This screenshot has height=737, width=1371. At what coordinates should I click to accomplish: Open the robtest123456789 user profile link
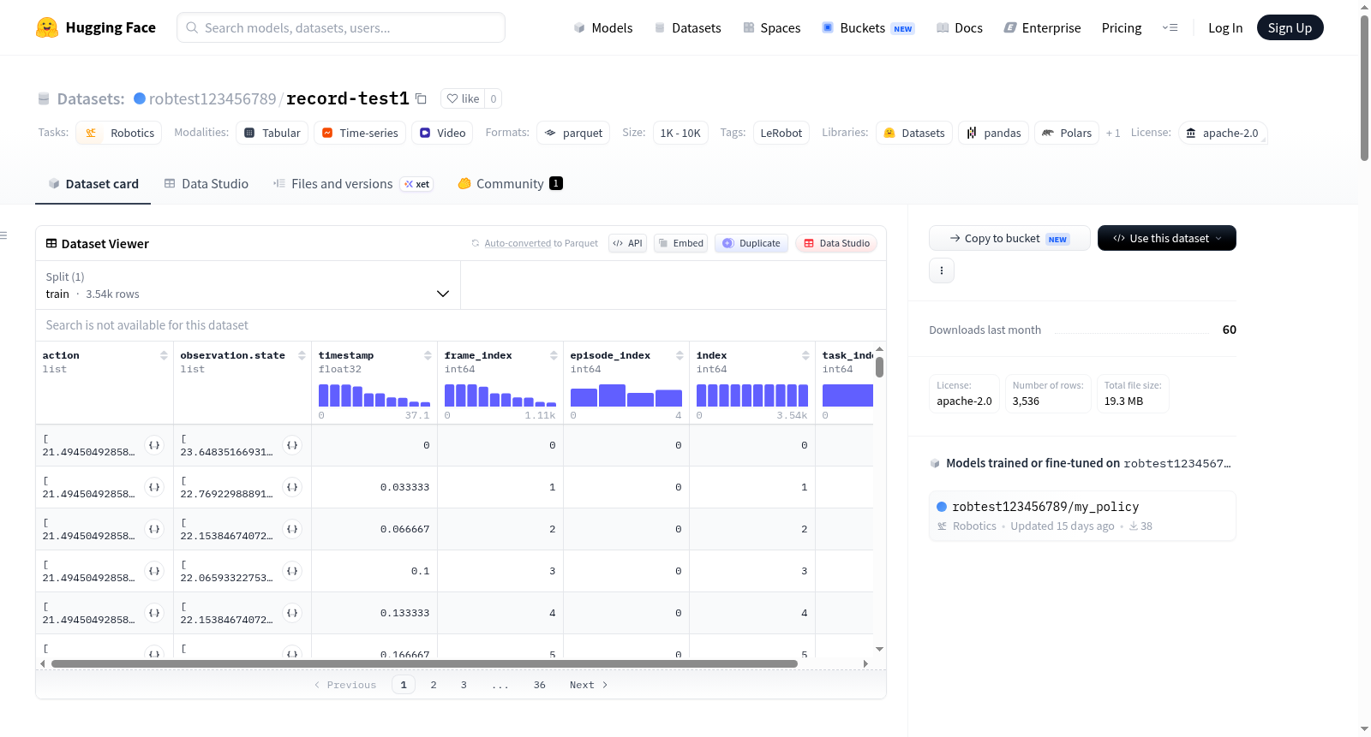point(213,98)
